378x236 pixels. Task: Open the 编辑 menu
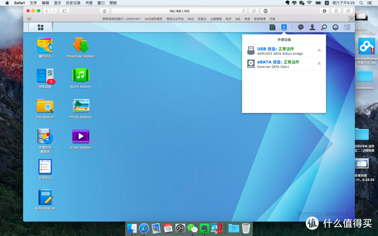click(46, 3)
